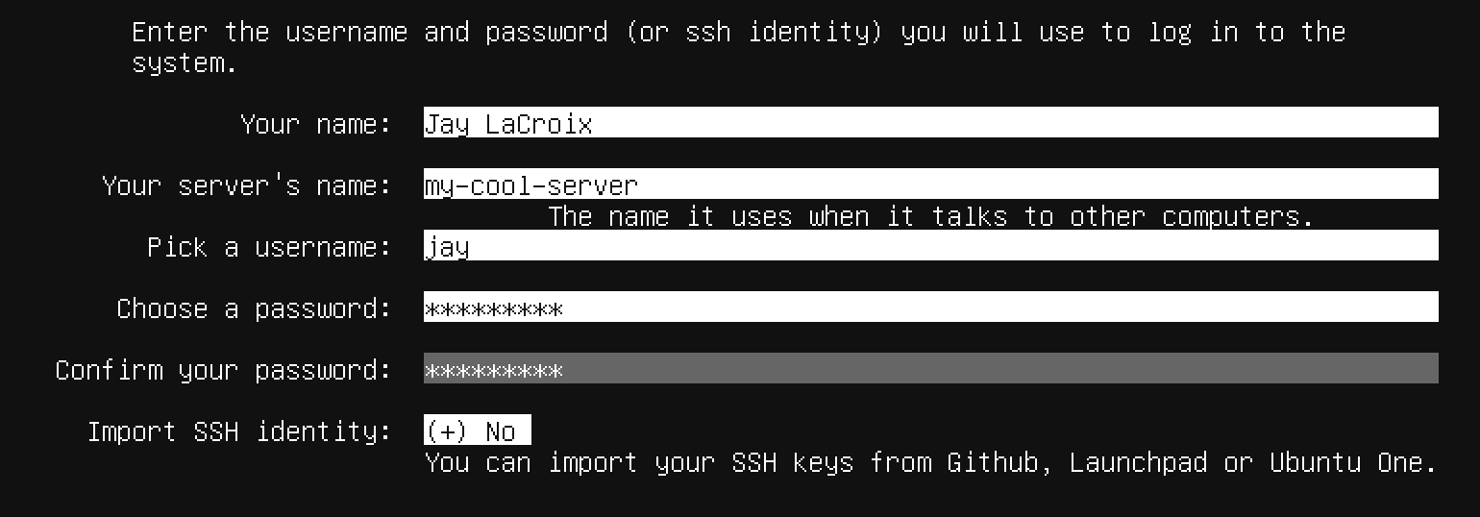Click the "Your server's name:" label

[x=247, y=185]
